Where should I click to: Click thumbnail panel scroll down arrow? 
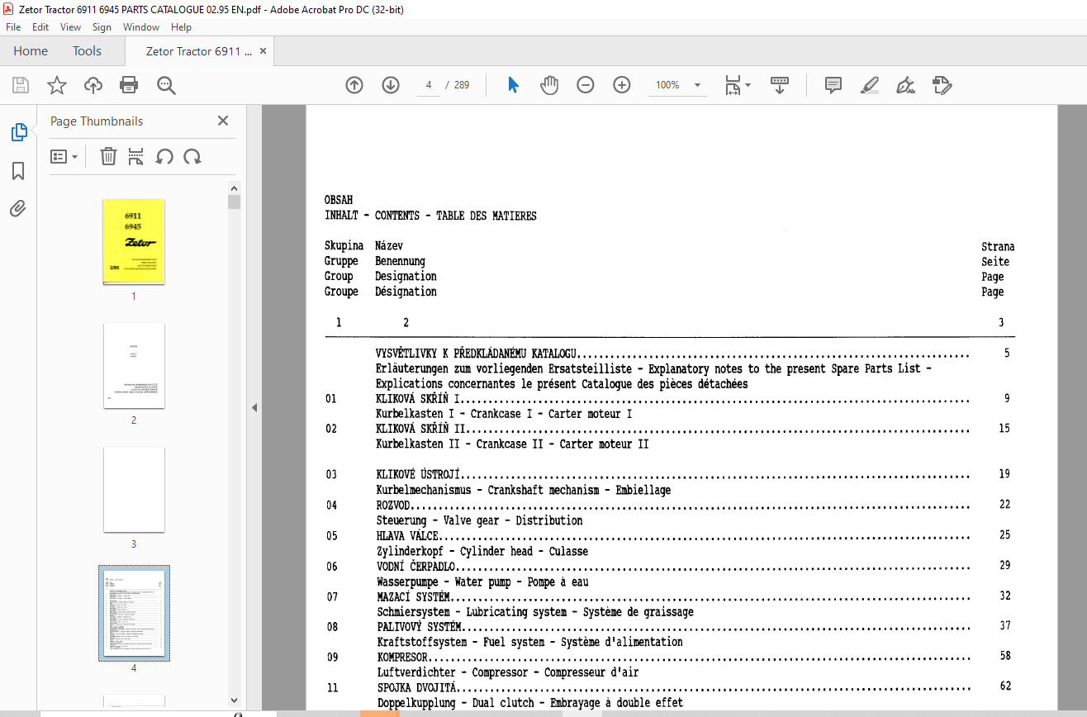coord(235,701)
